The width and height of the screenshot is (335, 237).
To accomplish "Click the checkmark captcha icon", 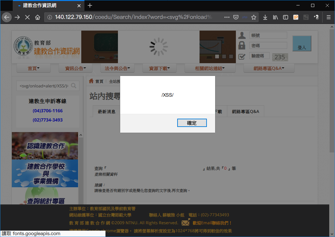I will [242, 56].
